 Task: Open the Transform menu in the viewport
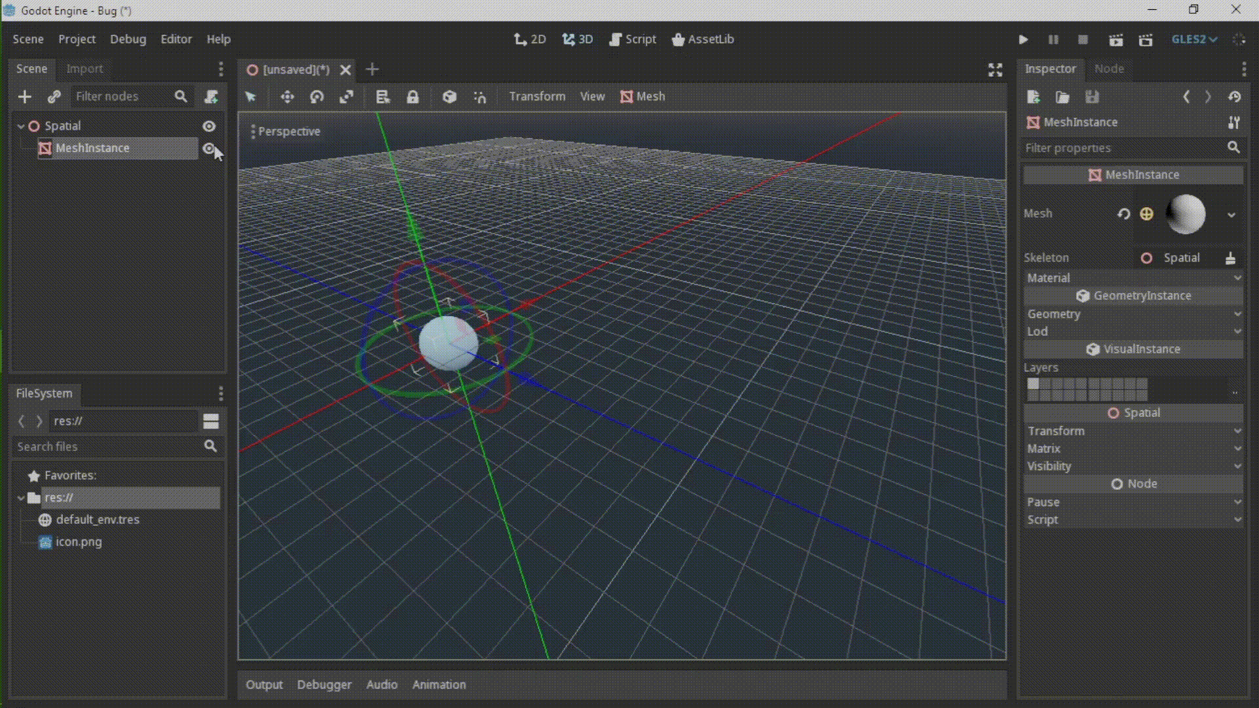tap(537, 96)
